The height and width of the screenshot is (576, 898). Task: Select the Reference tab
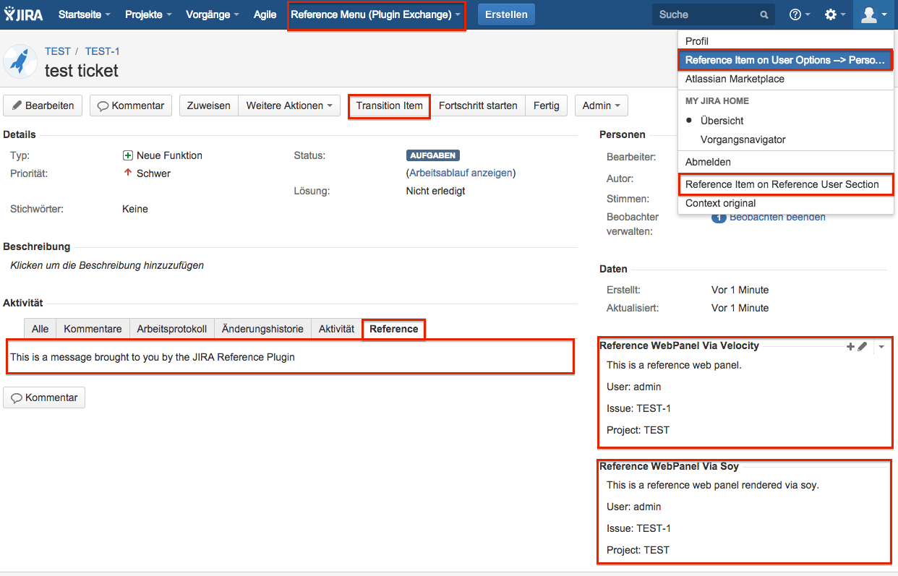pos(394,329)
